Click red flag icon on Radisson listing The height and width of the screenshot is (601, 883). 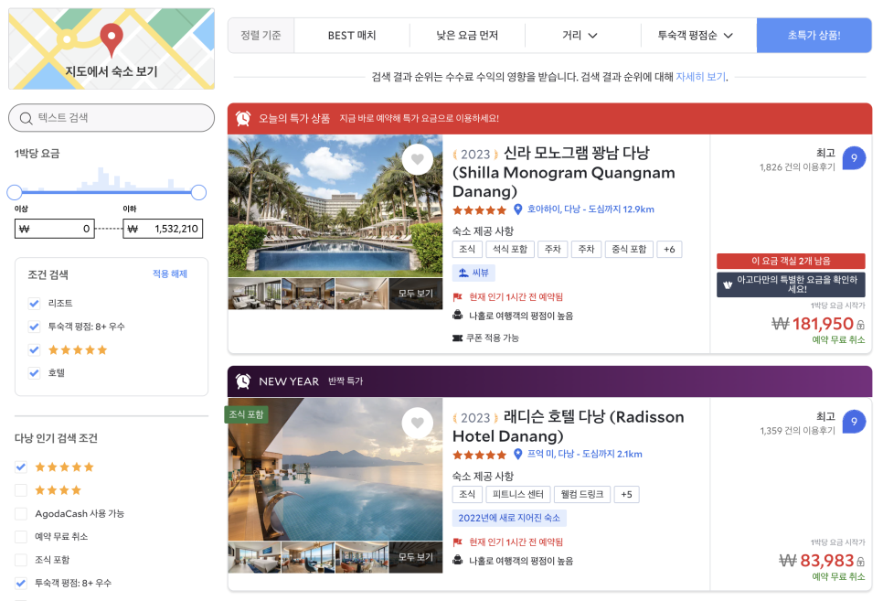click(457, 542)
